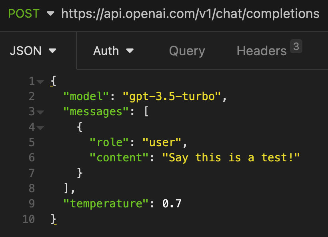
Task: Switch to the Query tab
Action: click(x=187, y=51)
